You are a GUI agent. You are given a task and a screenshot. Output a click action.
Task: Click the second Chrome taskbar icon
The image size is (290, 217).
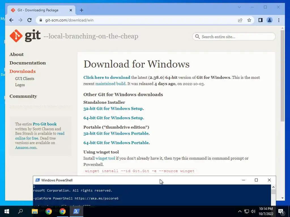pos(63,211)
